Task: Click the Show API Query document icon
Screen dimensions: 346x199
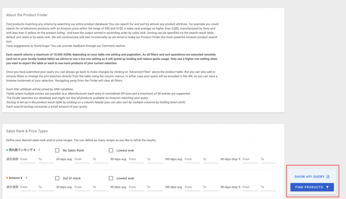Action: [328, 177]
